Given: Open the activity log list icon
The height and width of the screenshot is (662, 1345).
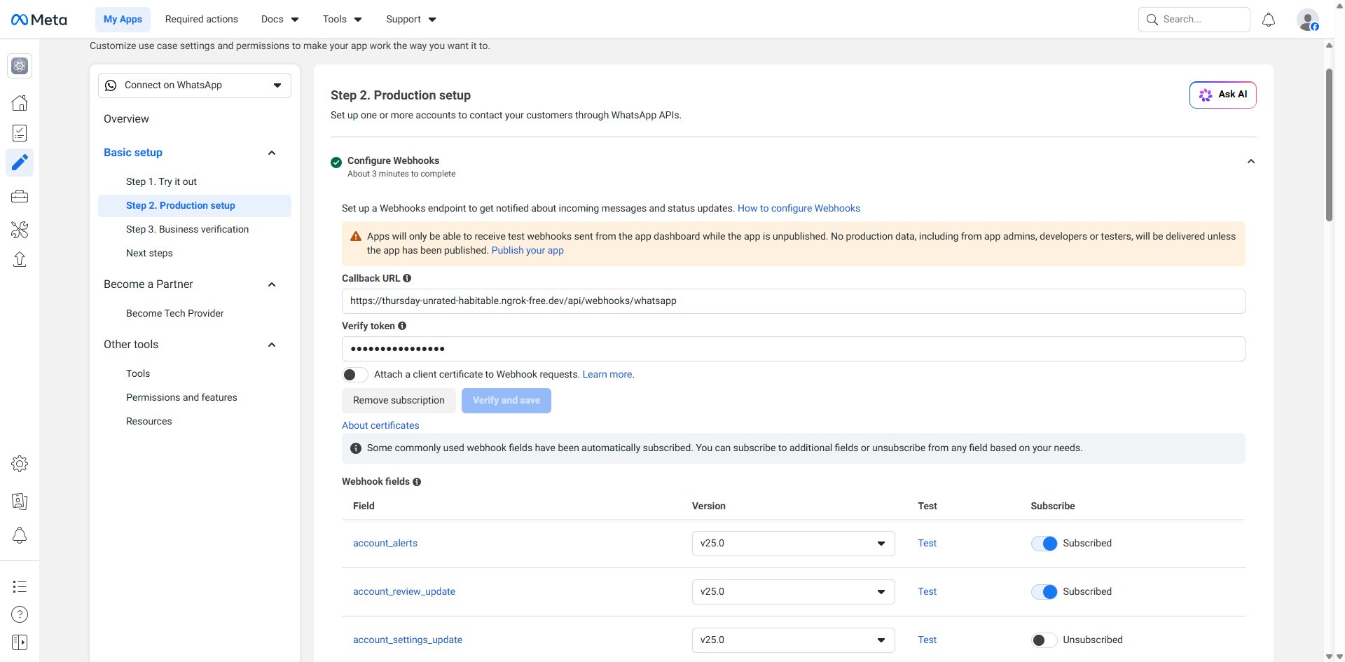Looking at the screenshot, I should click(x=20, y=586).
